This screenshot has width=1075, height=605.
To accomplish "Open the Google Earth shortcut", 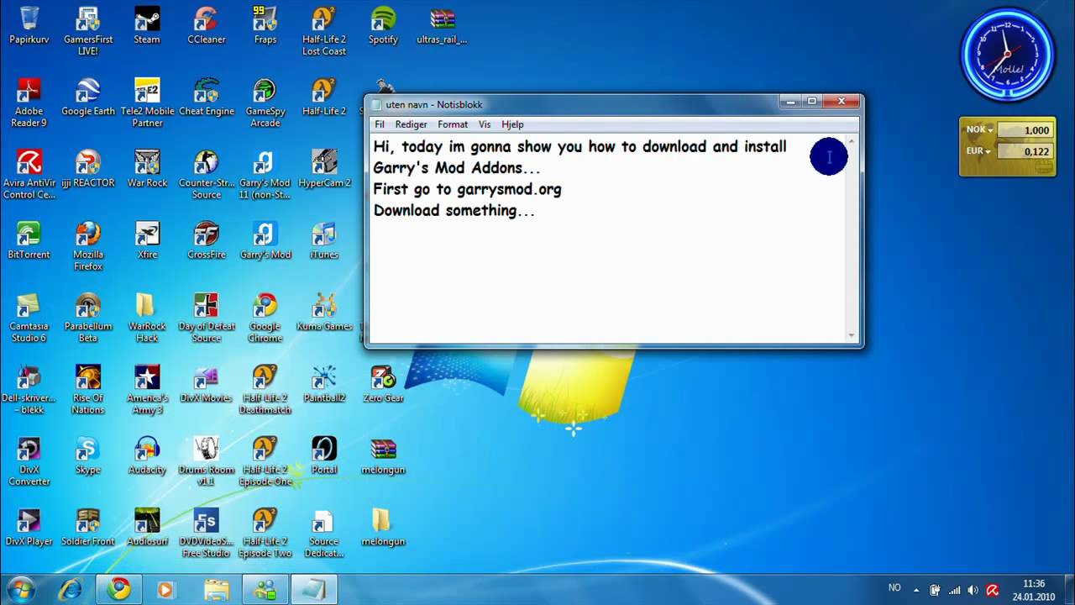I will point(88,97).
